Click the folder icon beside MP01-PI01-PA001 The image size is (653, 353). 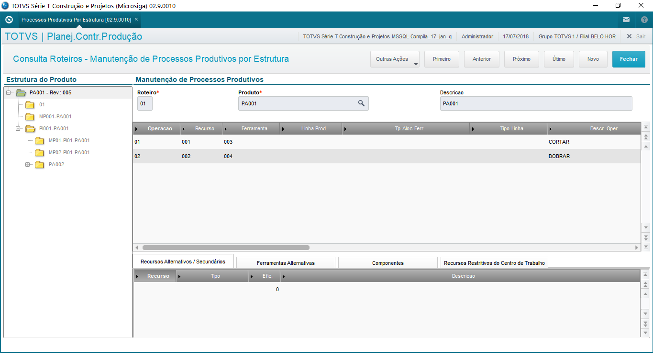point(40,140)
